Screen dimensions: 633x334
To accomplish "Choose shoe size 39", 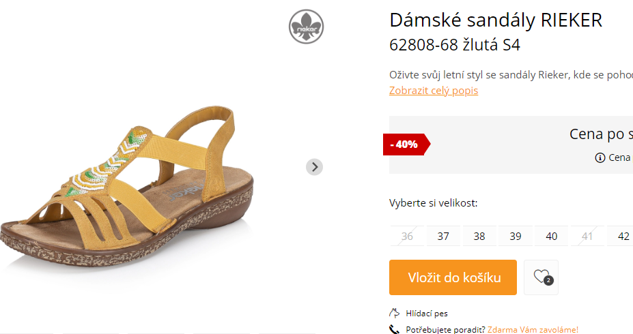I will click(x=515, y=236).
